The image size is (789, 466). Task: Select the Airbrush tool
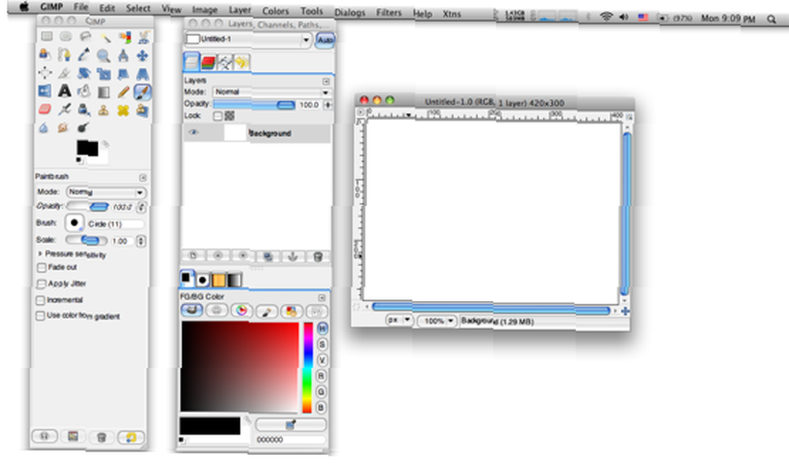(65, 109)
